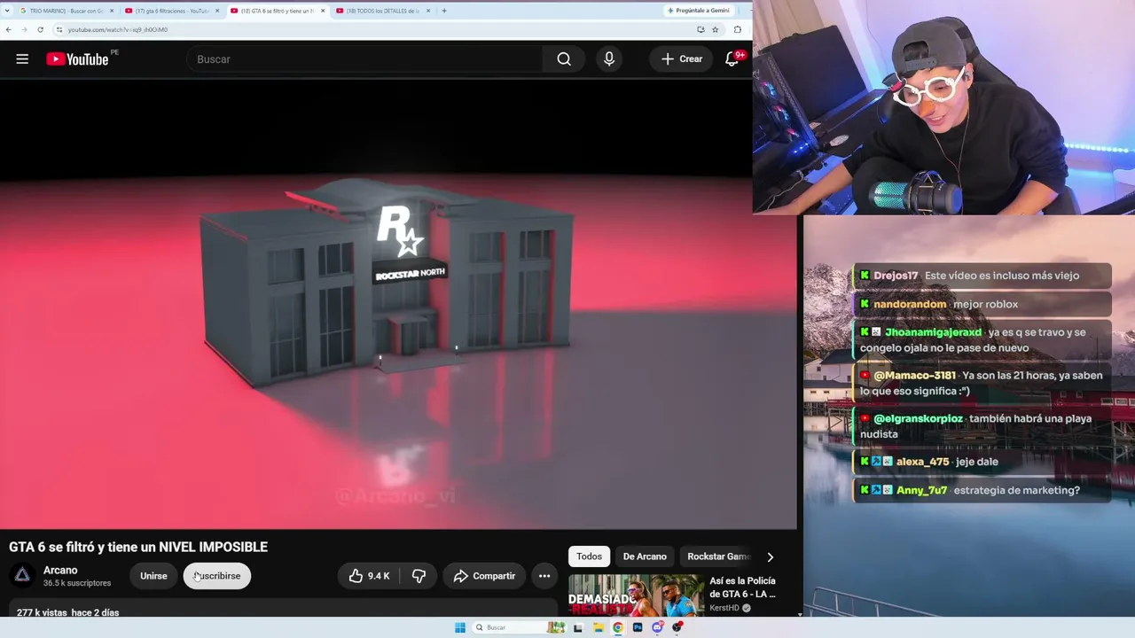Open the Windows Start menu
Image resolution: width=1135 pixels, height=638 pixels.
coord(459,627)
